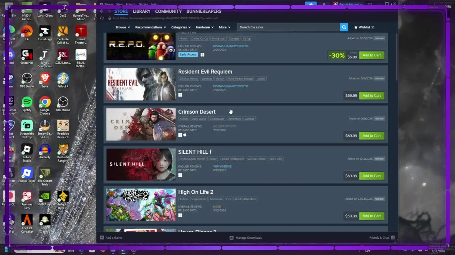Open the Wishlist 20 link
This screenshot has height=255, width=455.
pos(364,27)
